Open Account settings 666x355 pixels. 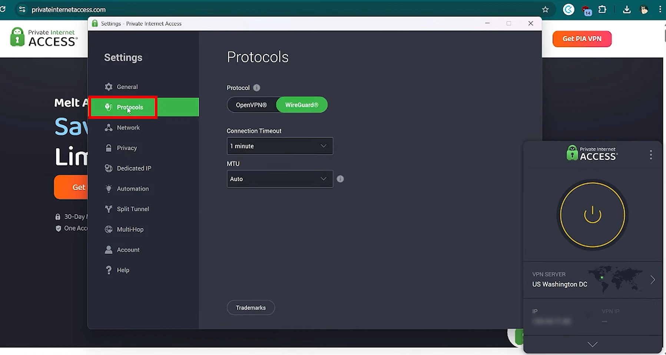(143, 249)
